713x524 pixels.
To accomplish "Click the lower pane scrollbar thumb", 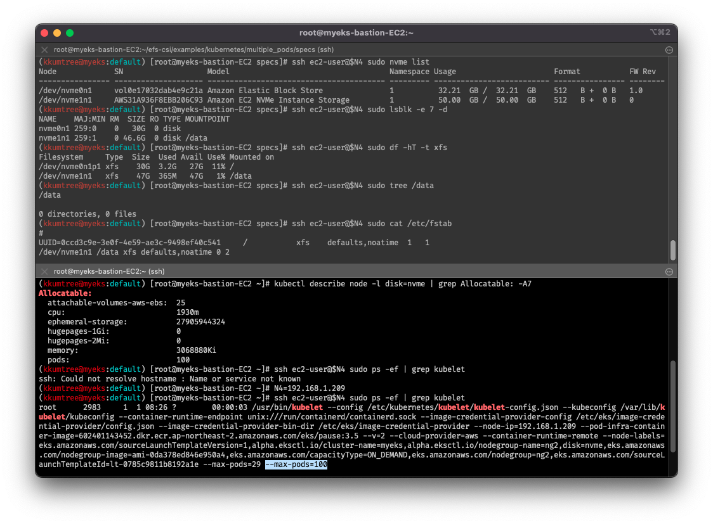I will click(x=672, y=406).
